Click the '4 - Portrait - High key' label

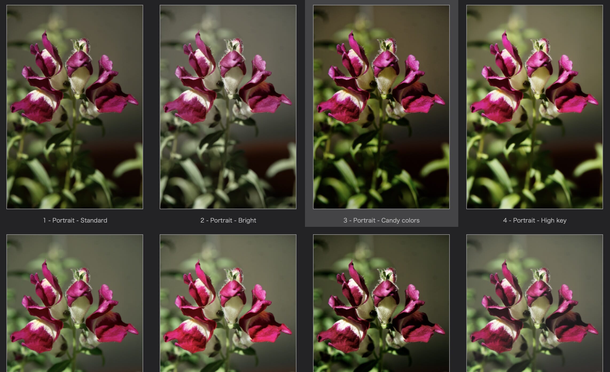(535, 220)
